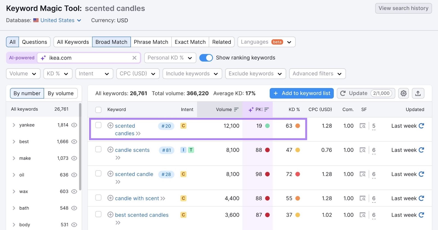Click the T intent badge for candle scents
The height and width of the screenshot is (230, 438).
coord(191,150)
